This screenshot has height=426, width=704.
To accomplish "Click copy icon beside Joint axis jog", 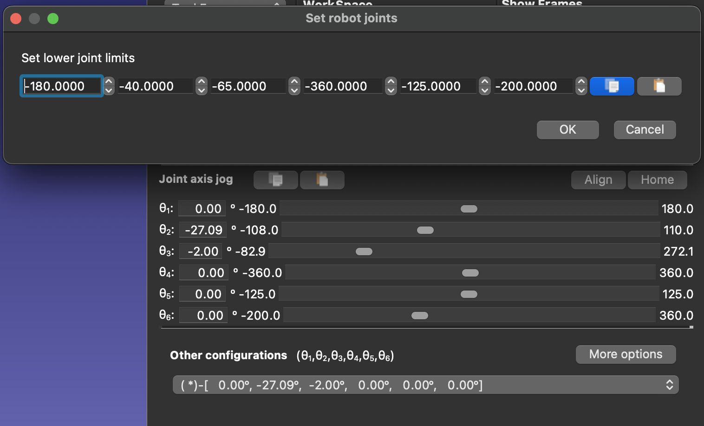I will (275, 180).
